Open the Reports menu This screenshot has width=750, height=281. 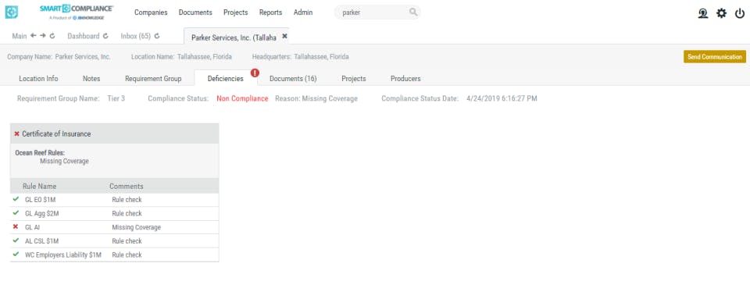point(271,12)
